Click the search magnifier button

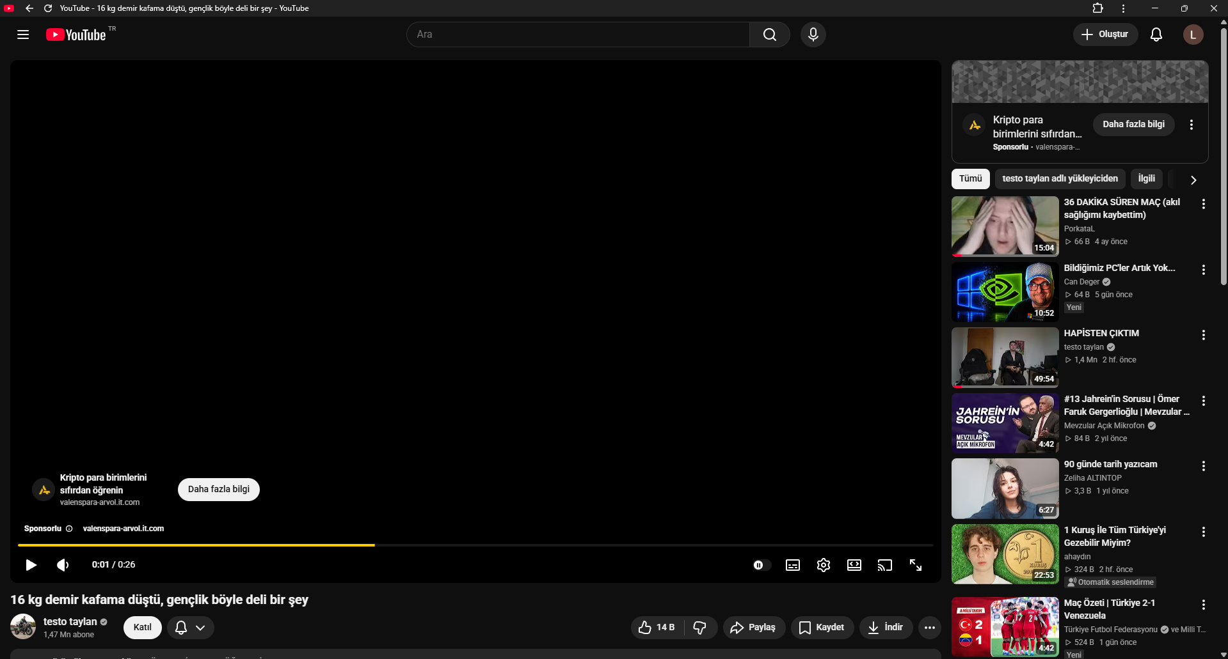pyautogui.click(x=770, y=35)
